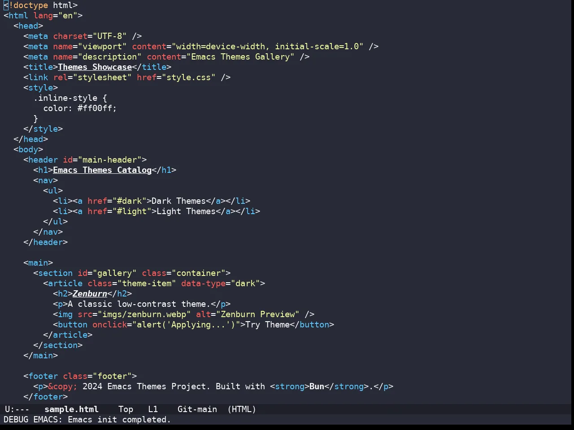Click the closing </main> tag
574x430 pixels.
pyautogui.click(x=40, y=356)
